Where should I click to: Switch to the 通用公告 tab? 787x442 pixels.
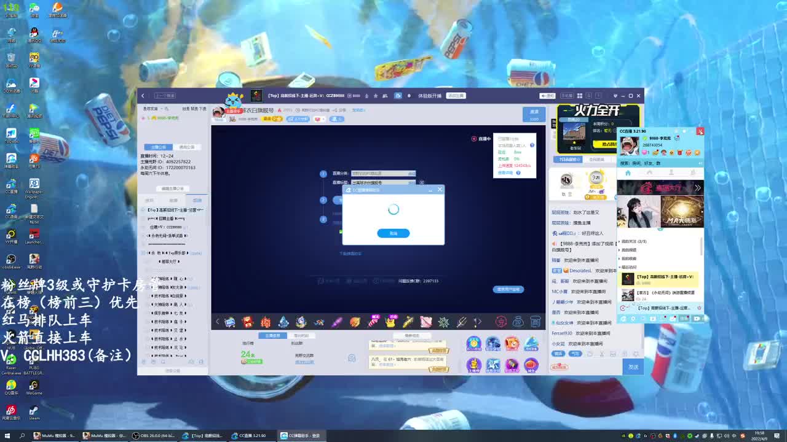pyautogui.click(x=186, y=147)
